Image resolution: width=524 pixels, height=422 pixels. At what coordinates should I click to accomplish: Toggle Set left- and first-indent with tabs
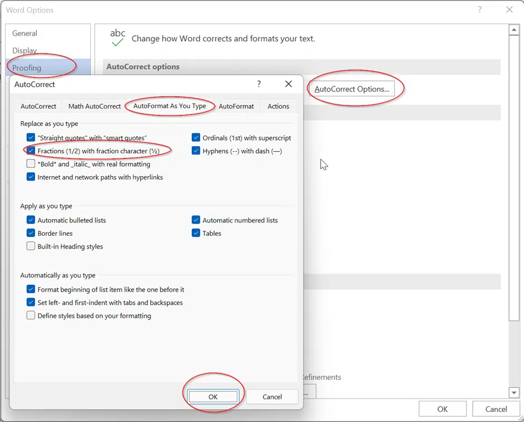click(x=31, y=302)
